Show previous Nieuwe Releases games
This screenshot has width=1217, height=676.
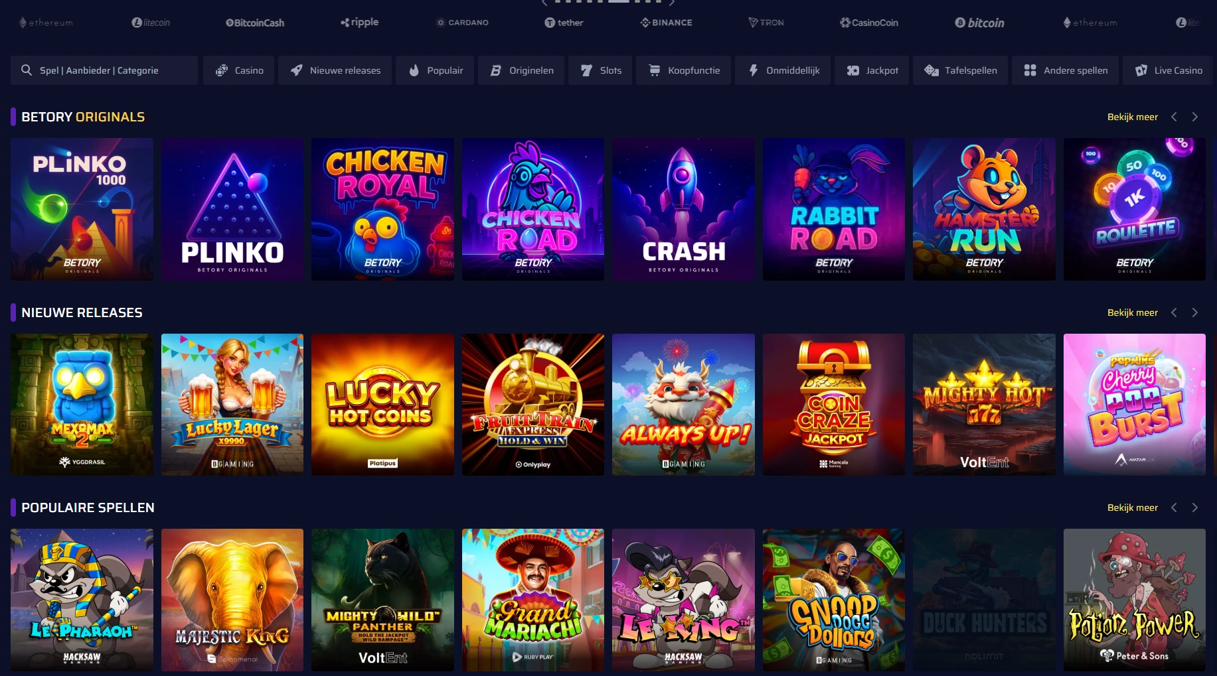point(1174,312)
